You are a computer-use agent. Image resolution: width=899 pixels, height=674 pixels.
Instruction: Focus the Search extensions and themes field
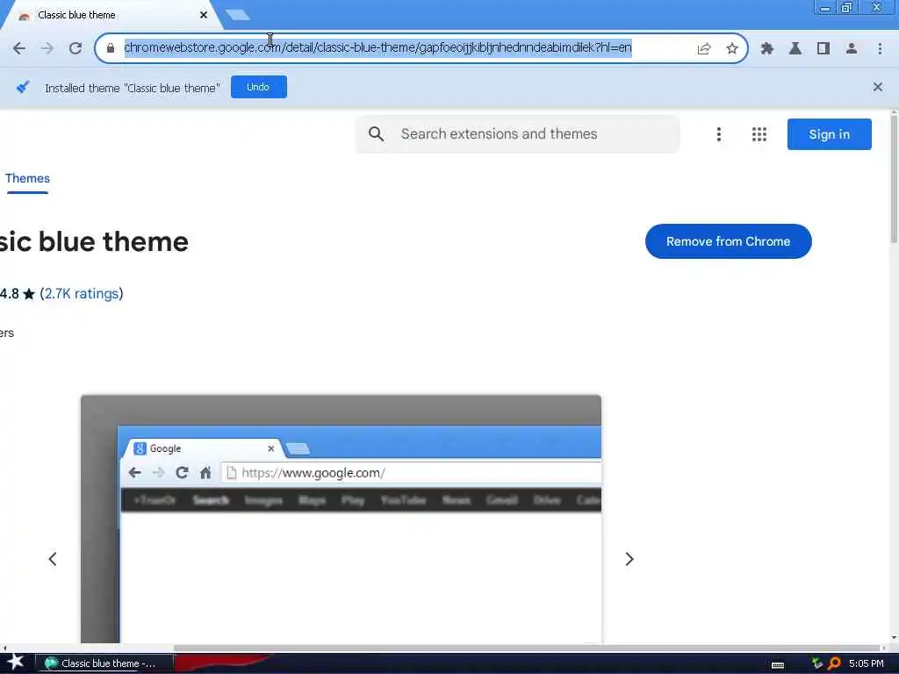click(517, 134)
